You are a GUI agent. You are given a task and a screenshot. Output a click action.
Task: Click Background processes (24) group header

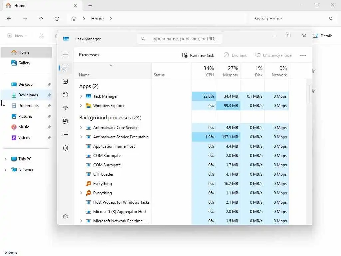click(110, 118)
